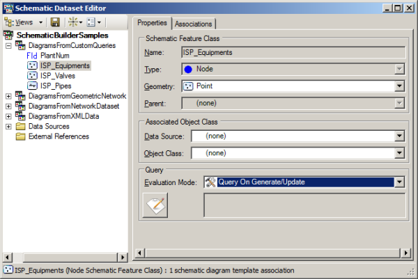The image size is (418, 279).
Task: Click the Data Sources folder icon
Action: coord(20,127)
